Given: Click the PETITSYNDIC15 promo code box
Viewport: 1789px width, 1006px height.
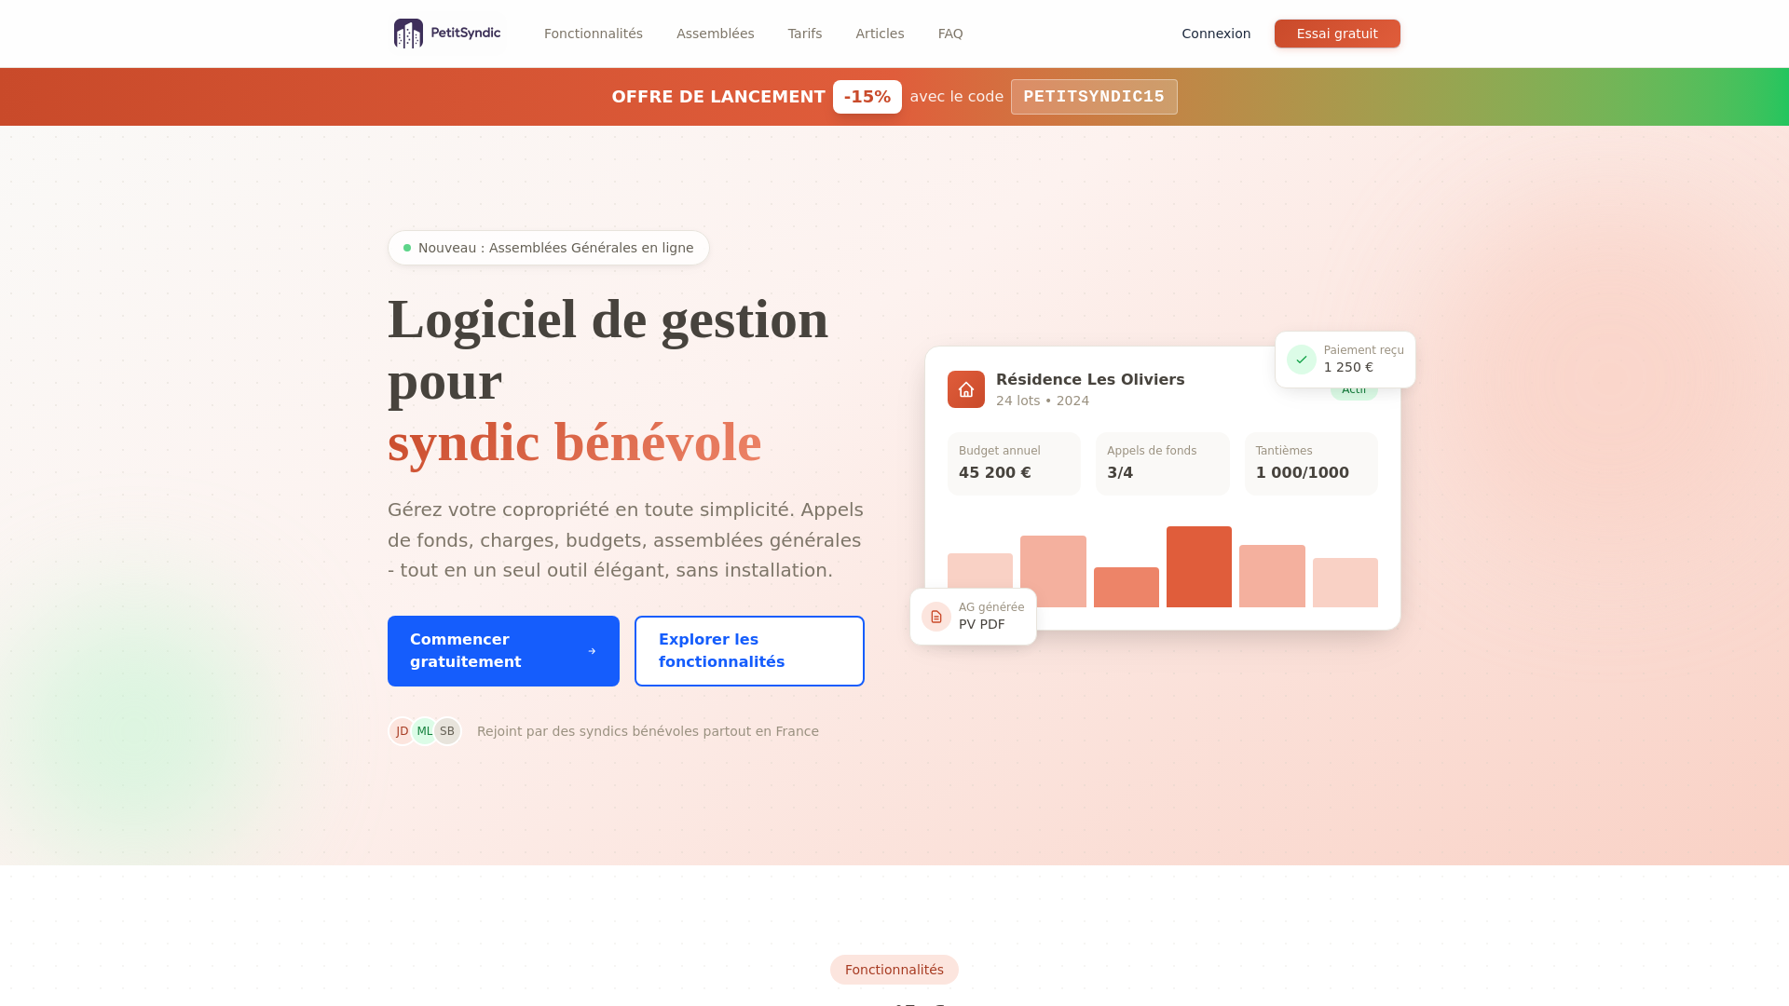Looking at the screenshot, I should pyautogui.click(x=1094, y=97).
